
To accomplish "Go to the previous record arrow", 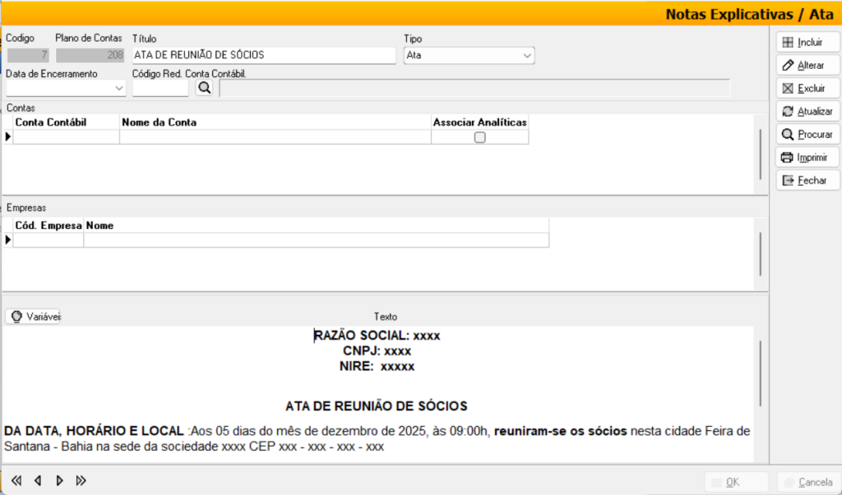I will (38, 481).
